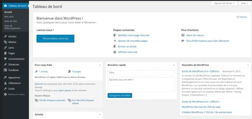Collapse the Activité widget
The width and height of the screenshot is (252, 119).
100,115
